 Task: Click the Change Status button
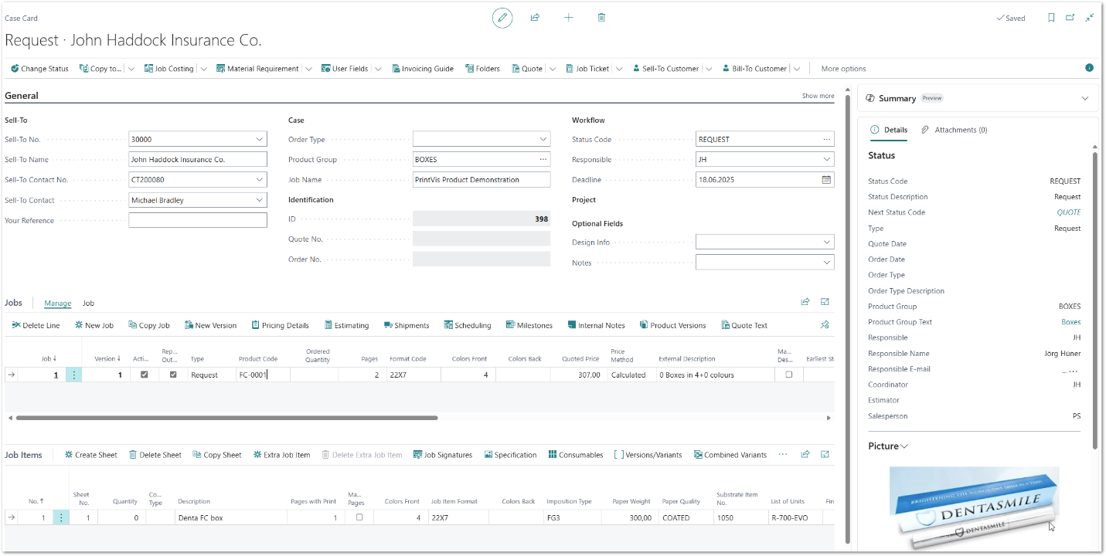coord(39,69)
